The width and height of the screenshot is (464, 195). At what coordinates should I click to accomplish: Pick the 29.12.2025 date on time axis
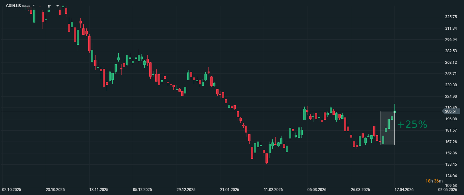tap(186, 190)
